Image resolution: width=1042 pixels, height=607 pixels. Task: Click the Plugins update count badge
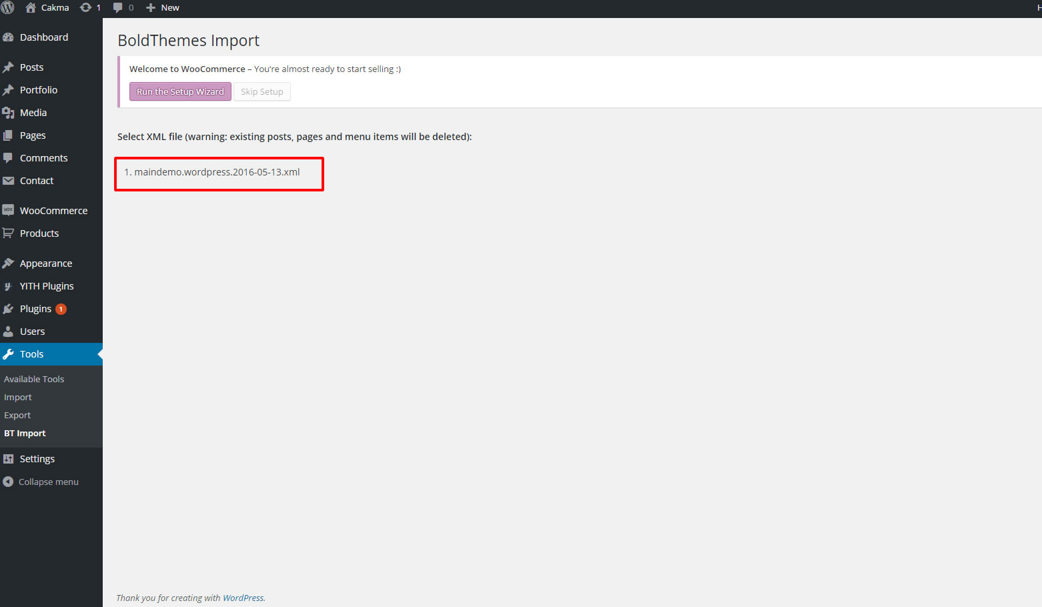pyautogui.click(x=61, y=309)
